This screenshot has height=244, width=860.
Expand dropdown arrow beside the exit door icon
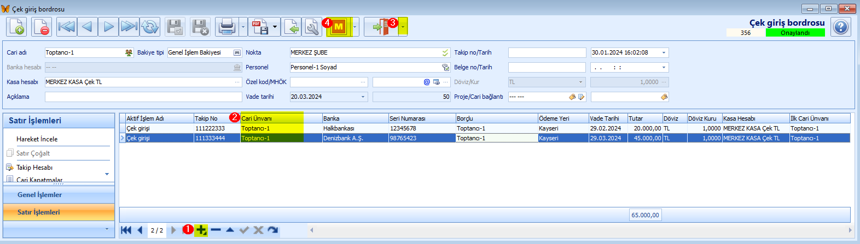[403, 27]
